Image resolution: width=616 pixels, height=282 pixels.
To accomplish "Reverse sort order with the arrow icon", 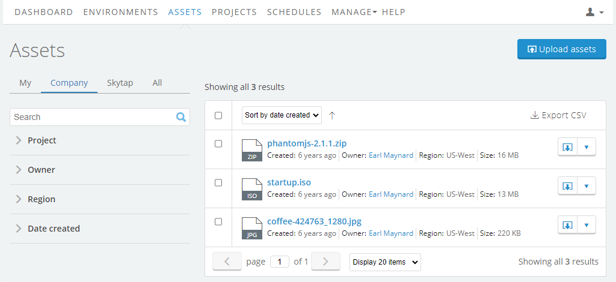I will pyautogui.click(x=332, y=116).
